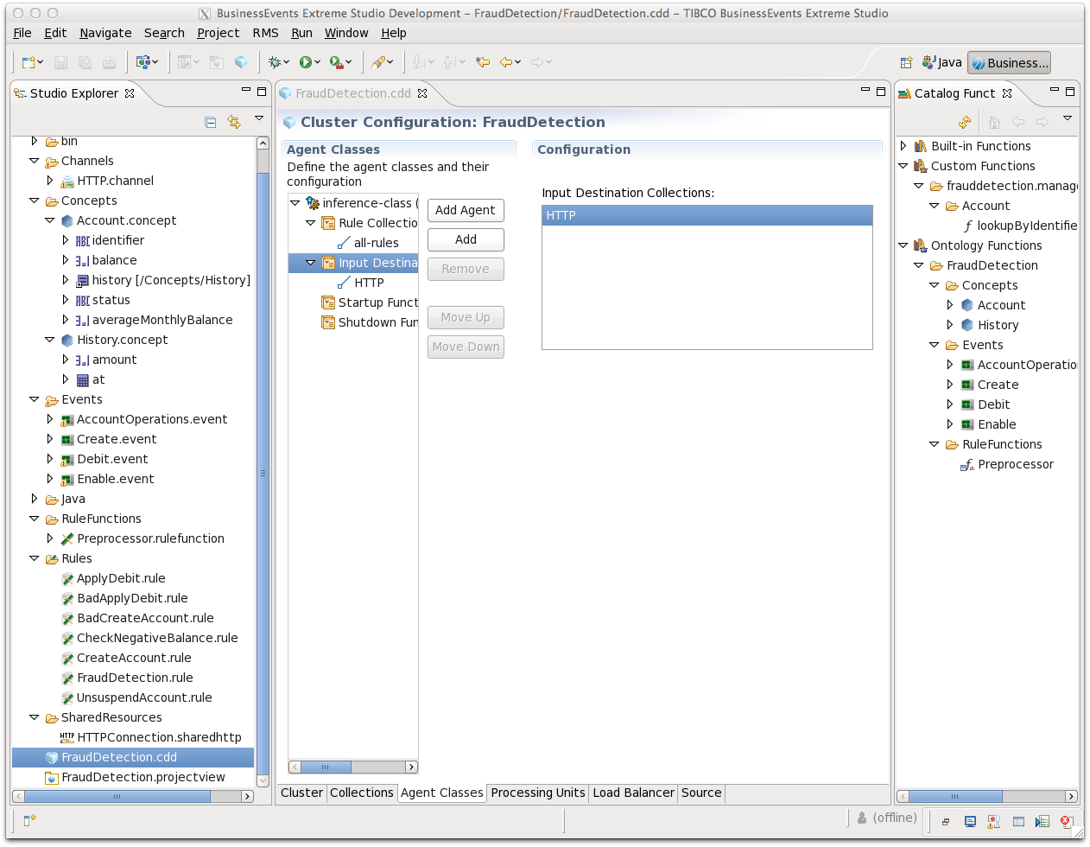Click the flashlight Search toolbar icon
Viewport: 1090px width, 847px height.
pos(378,62)
